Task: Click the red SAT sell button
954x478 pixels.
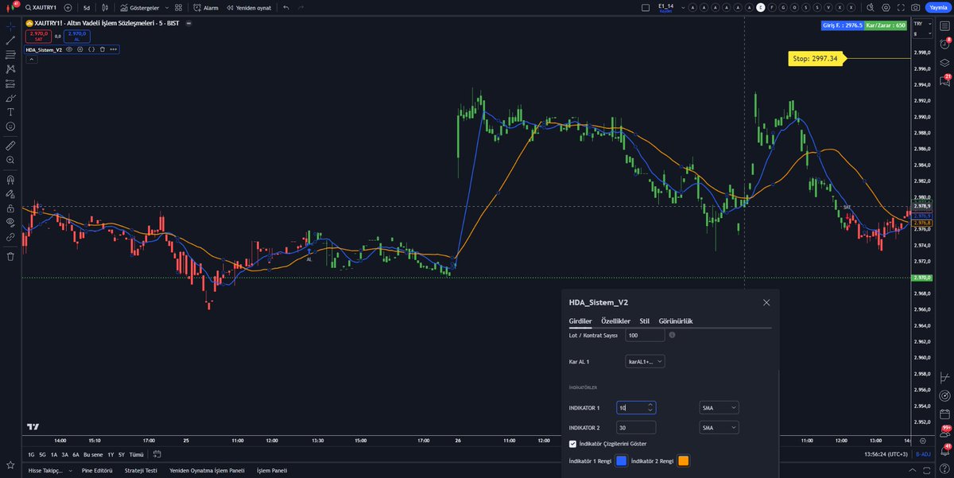Action: click(x=38, y=36)
